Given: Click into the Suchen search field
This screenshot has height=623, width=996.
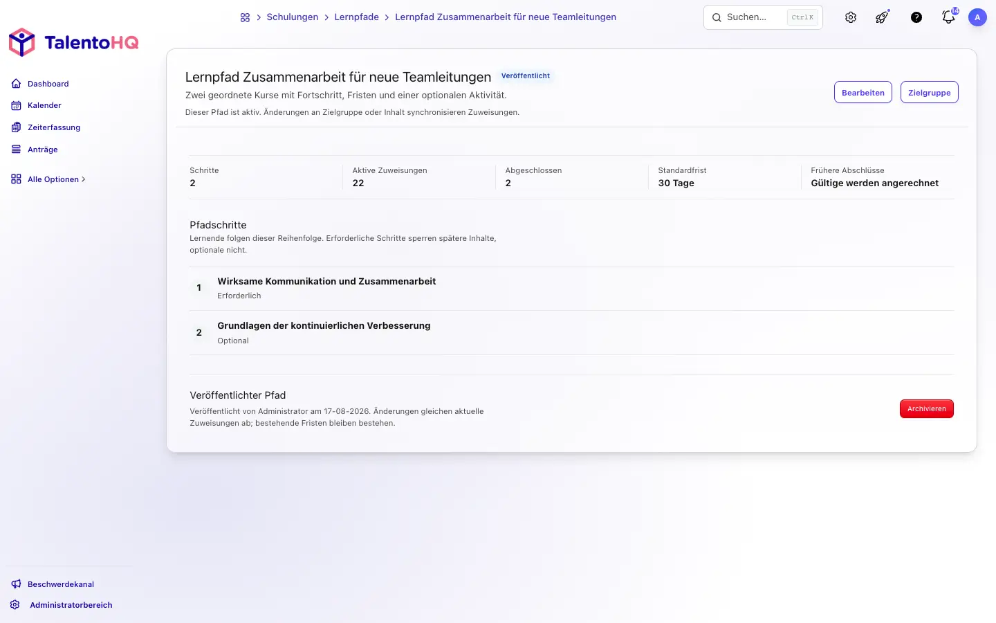Looking at the screenshot, I should pyautogui.click(x=763, y=17).
